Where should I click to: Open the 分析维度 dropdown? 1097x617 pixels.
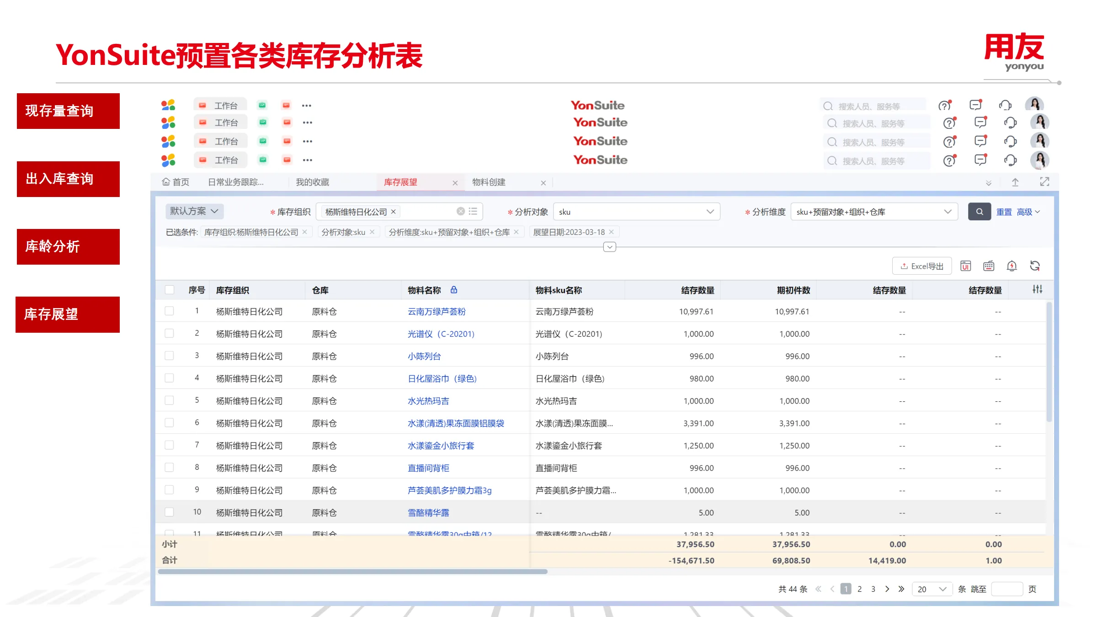point(874,212)
